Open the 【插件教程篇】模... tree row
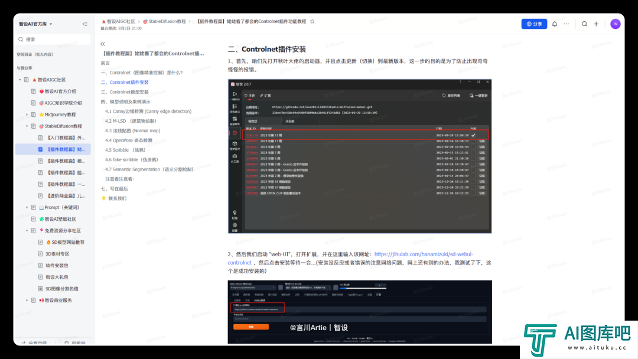Image resolution: width=638 pixels, height=359 pixels. 53,161
